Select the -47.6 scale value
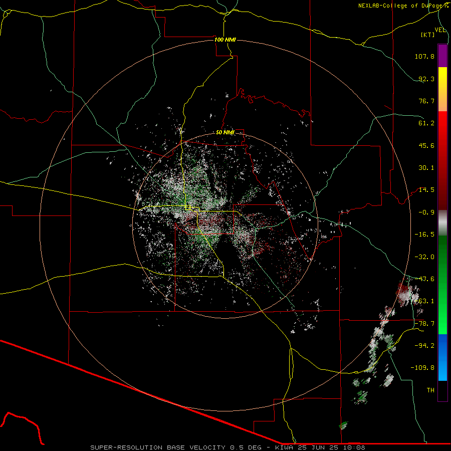 coord(424,279)
